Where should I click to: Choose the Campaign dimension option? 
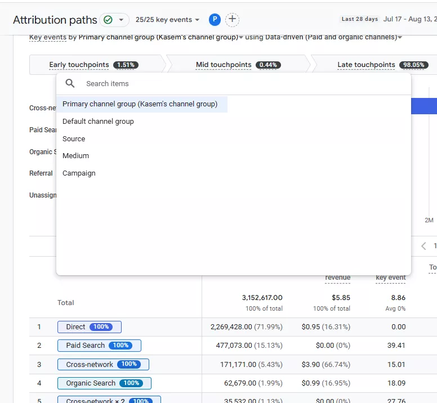tap(79, 173)
